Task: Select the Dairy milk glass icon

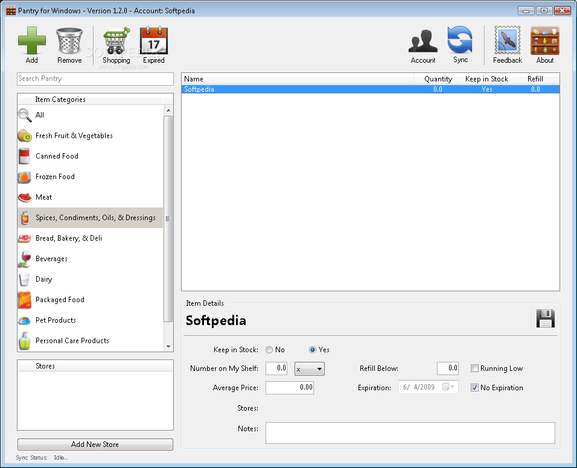Action: pyautogui.click(x=25, y=279)
